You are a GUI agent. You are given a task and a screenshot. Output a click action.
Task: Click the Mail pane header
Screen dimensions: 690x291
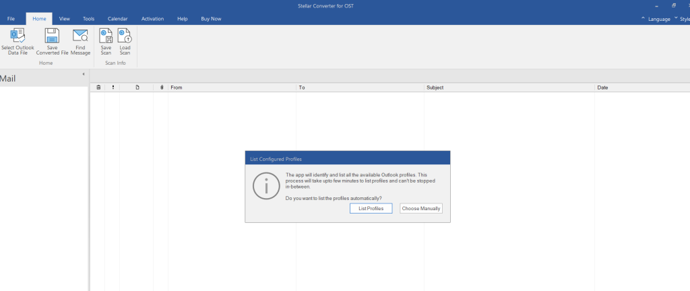click(44, 79)
